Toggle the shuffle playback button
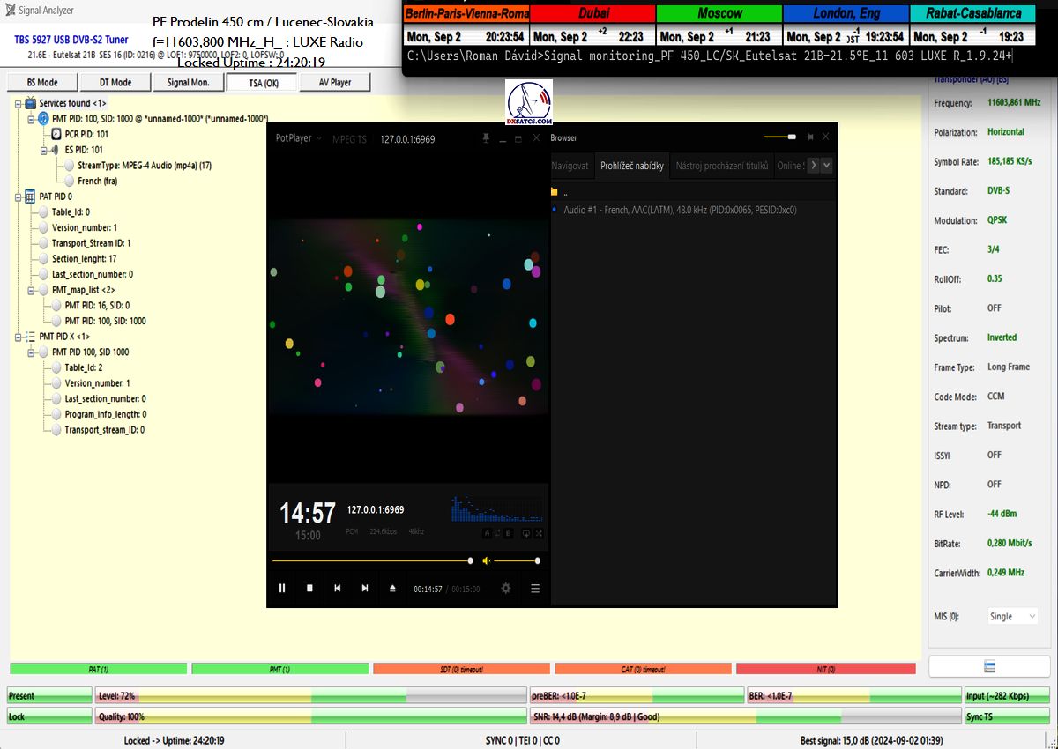Screen dimensions: 1058x749 [539, 533]
